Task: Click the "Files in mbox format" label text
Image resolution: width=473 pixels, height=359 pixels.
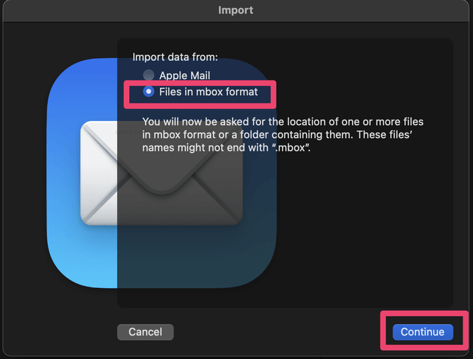Action: click(x=208, y=91)
